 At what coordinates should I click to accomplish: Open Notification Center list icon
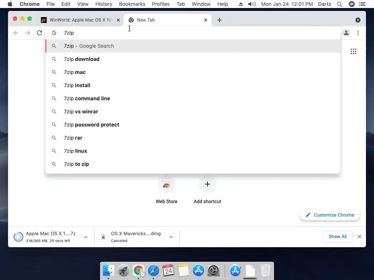click(362, 4)
